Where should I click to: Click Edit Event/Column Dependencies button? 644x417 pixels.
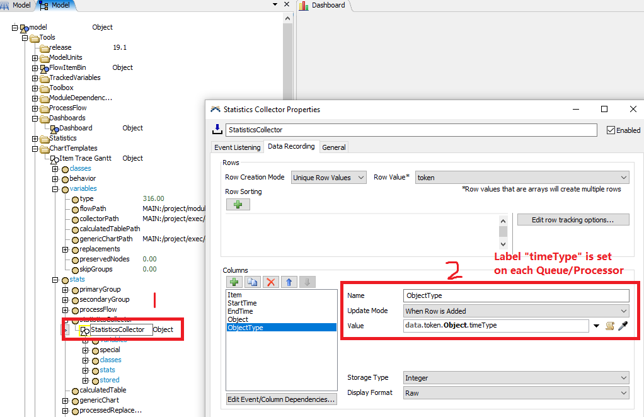coord(281,399)
